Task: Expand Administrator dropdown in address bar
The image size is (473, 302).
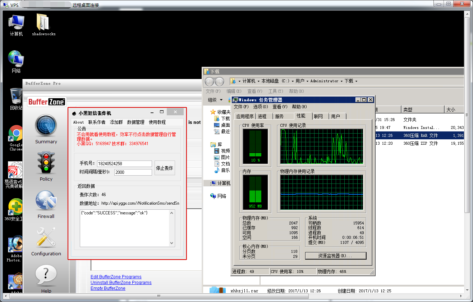Action: (x=341, y=81)
